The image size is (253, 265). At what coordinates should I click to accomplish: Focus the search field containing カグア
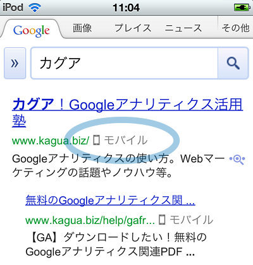coord(125,63)
